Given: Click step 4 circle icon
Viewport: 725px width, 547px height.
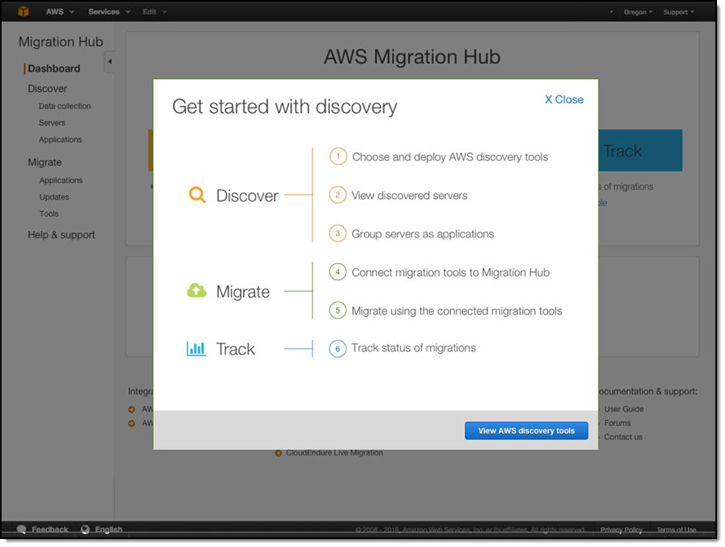Looking at the screenshot, I should (338, 272).
